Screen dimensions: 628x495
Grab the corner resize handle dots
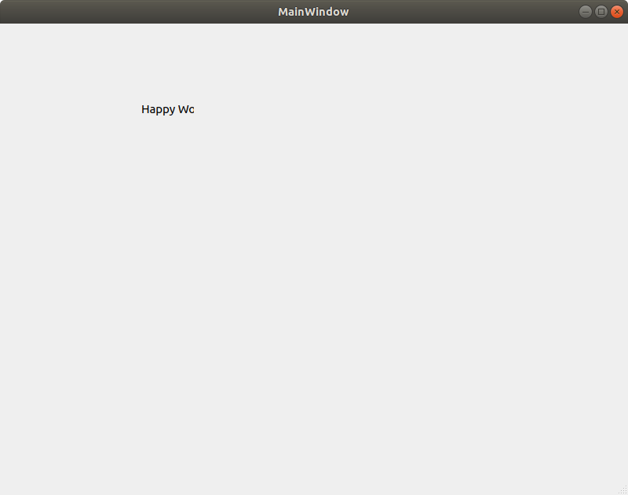coord(623,489)
